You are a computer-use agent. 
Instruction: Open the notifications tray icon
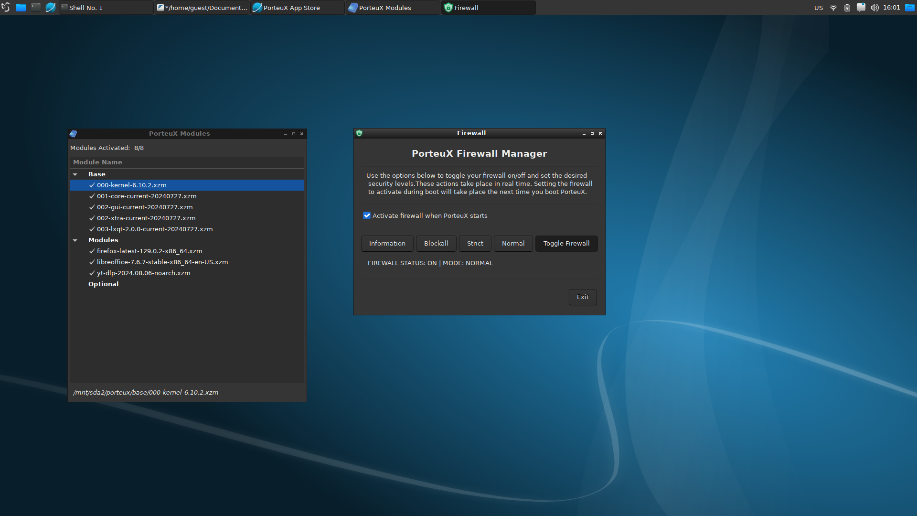coord(861,8)
